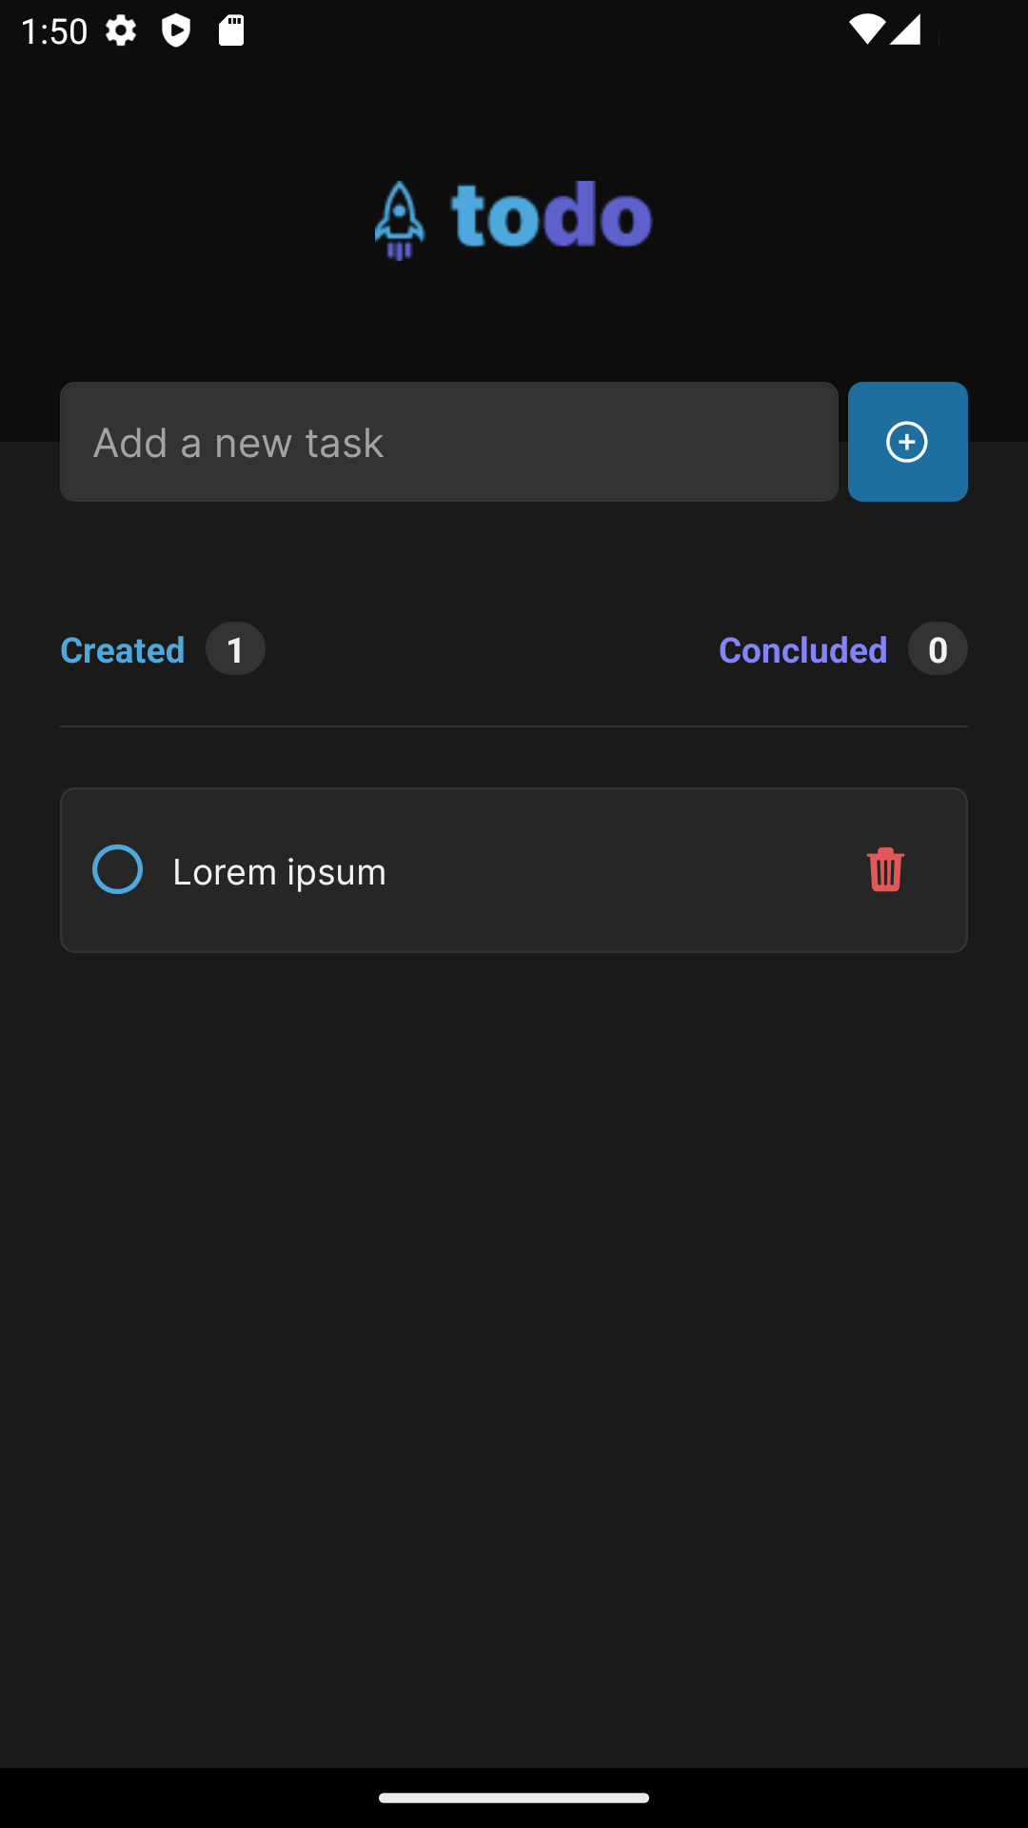Select the Concluded label
Image resolution: width=1028 pixels, height=1828 pixels.
pyautogui.click(x=804, y=648)
